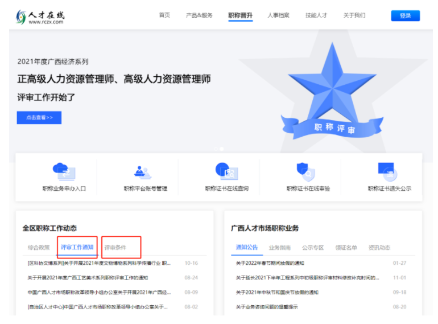The height and width of the screenshot is (324, 438).
Task: Click the 人才在线 logo
Action: tap(40, 17)
